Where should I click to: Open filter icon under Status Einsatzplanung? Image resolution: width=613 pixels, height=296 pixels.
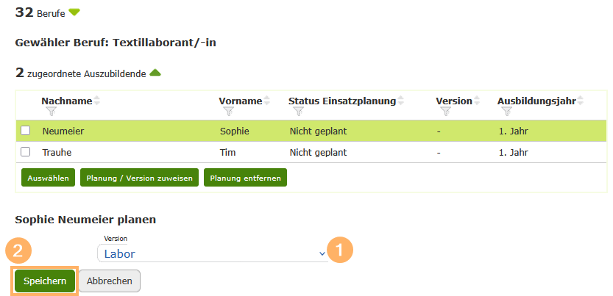coord(298,112)
